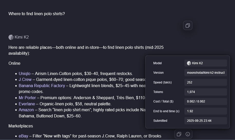Copy the response using the bottom copy icon
The height and width of the screenshot is (140, 235).
tap(179, 134)
